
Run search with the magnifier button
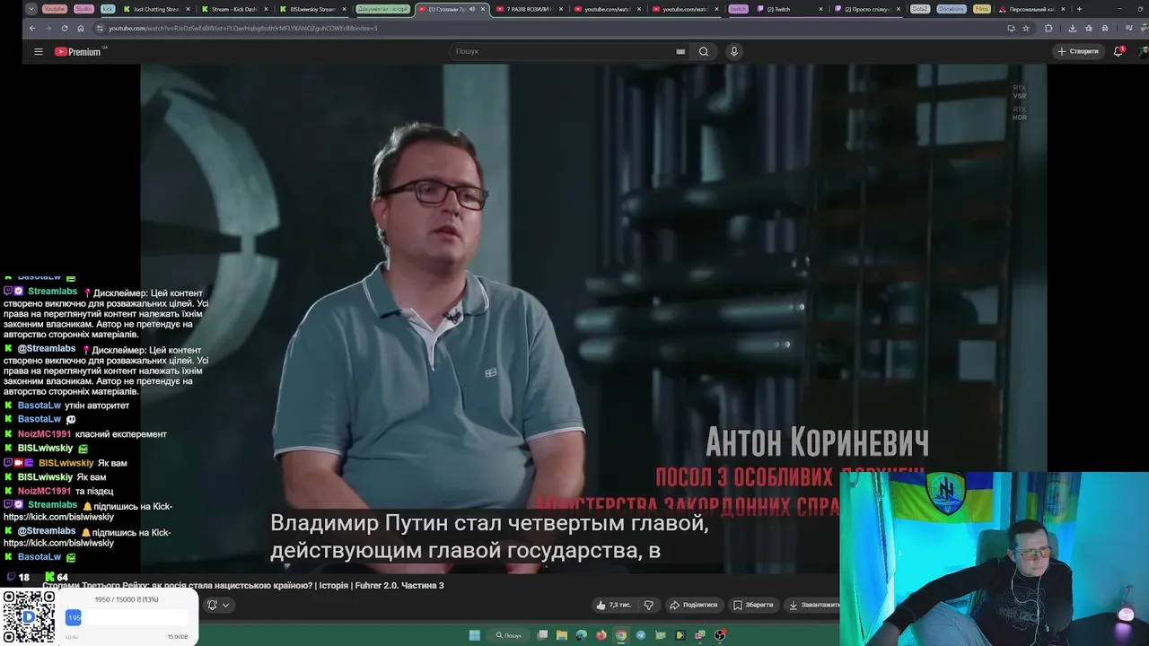click(x=704, y=51)
